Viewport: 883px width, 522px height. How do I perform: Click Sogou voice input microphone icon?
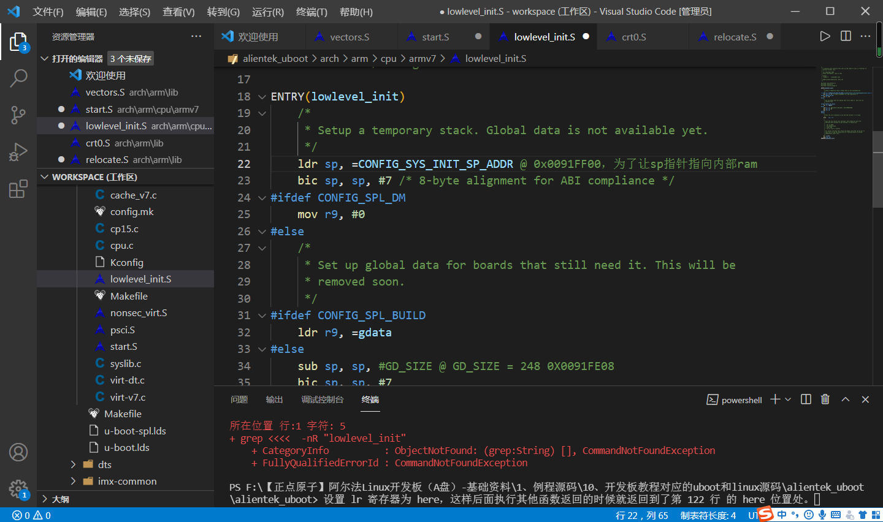point(822,515)
